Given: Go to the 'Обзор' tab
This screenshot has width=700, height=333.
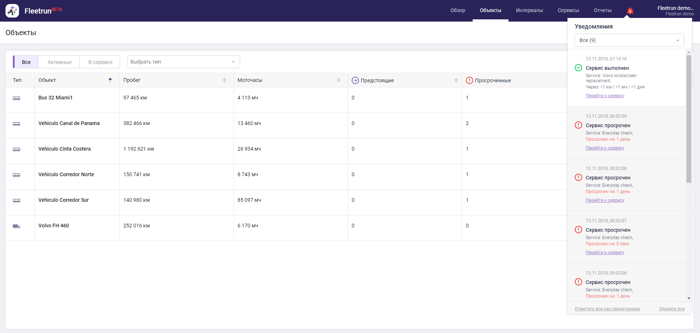Looking at the screenshot, I should [458, 10].
